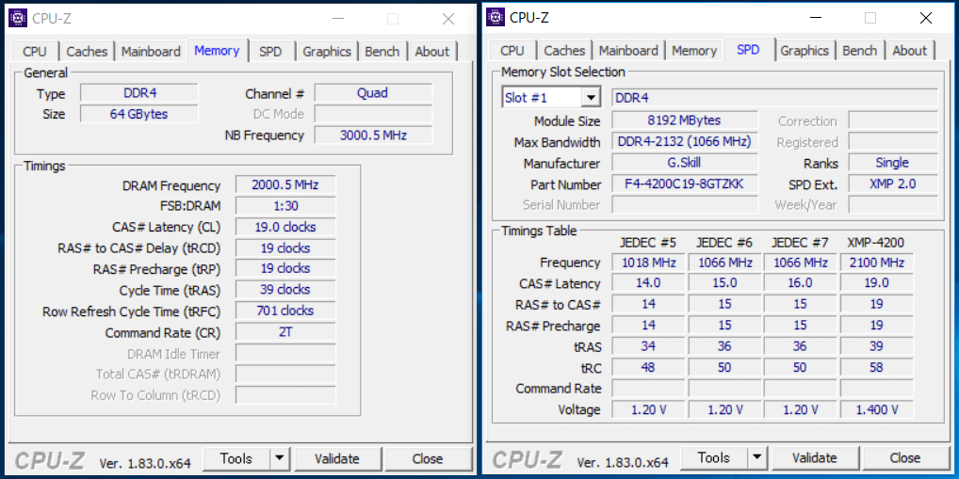Image resolution: width=959 pixels, height=479 pixels.
Task: Click JEDEC #5 tRC value 48
Action: point(648,367)
